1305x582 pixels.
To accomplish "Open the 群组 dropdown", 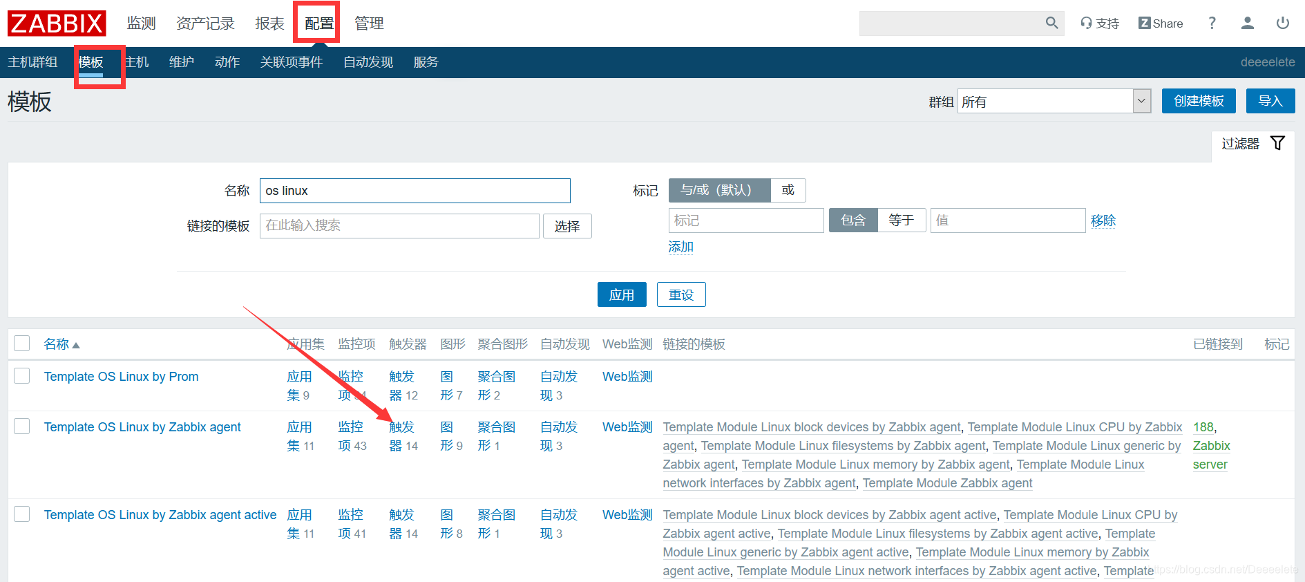I will point(1054,102).
